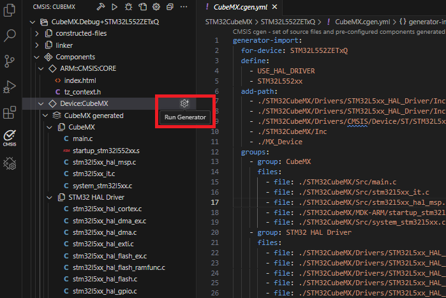Click the Run play icon in CMSIS toolbar

point(114,6)
